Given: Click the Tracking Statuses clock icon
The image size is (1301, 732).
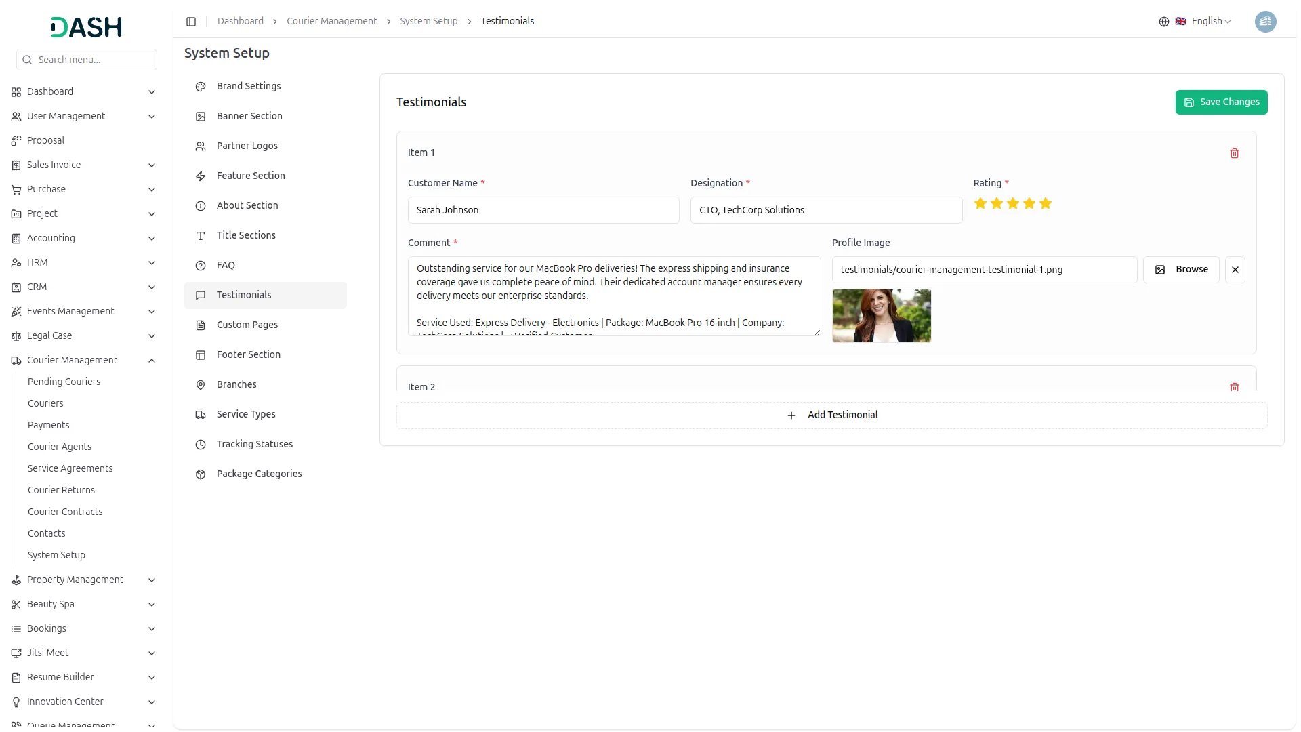Looking at the screenshot, I should click(x=201, y=445).
